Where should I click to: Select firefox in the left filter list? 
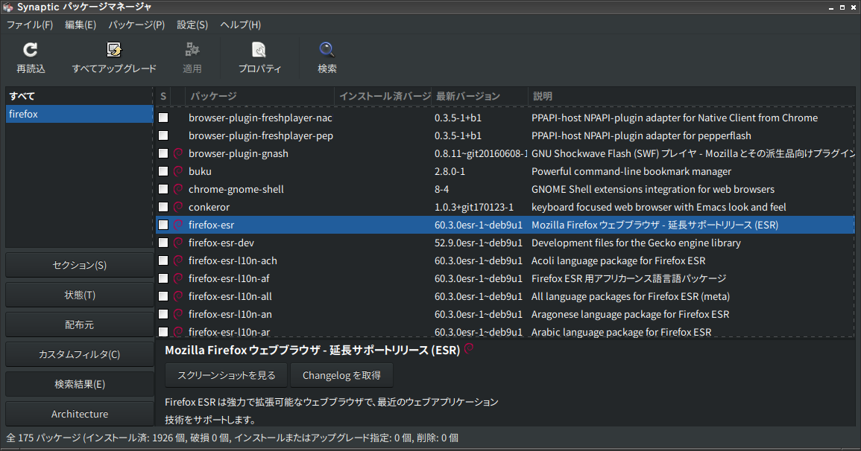(x=79, y=114)
